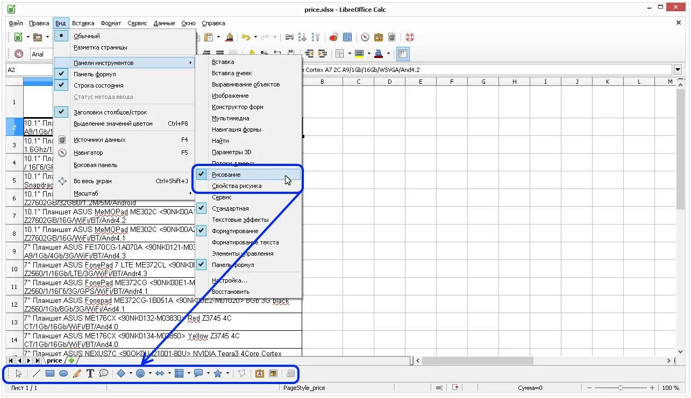Click the Paste clipboard icon

coord(209,37)
